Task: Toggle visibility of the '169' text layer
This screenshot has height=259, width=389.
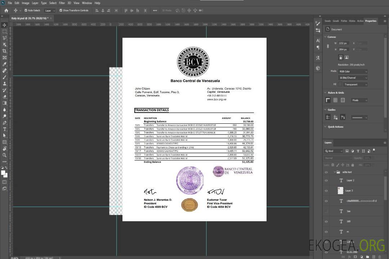Action: click(x=326, y=222)
